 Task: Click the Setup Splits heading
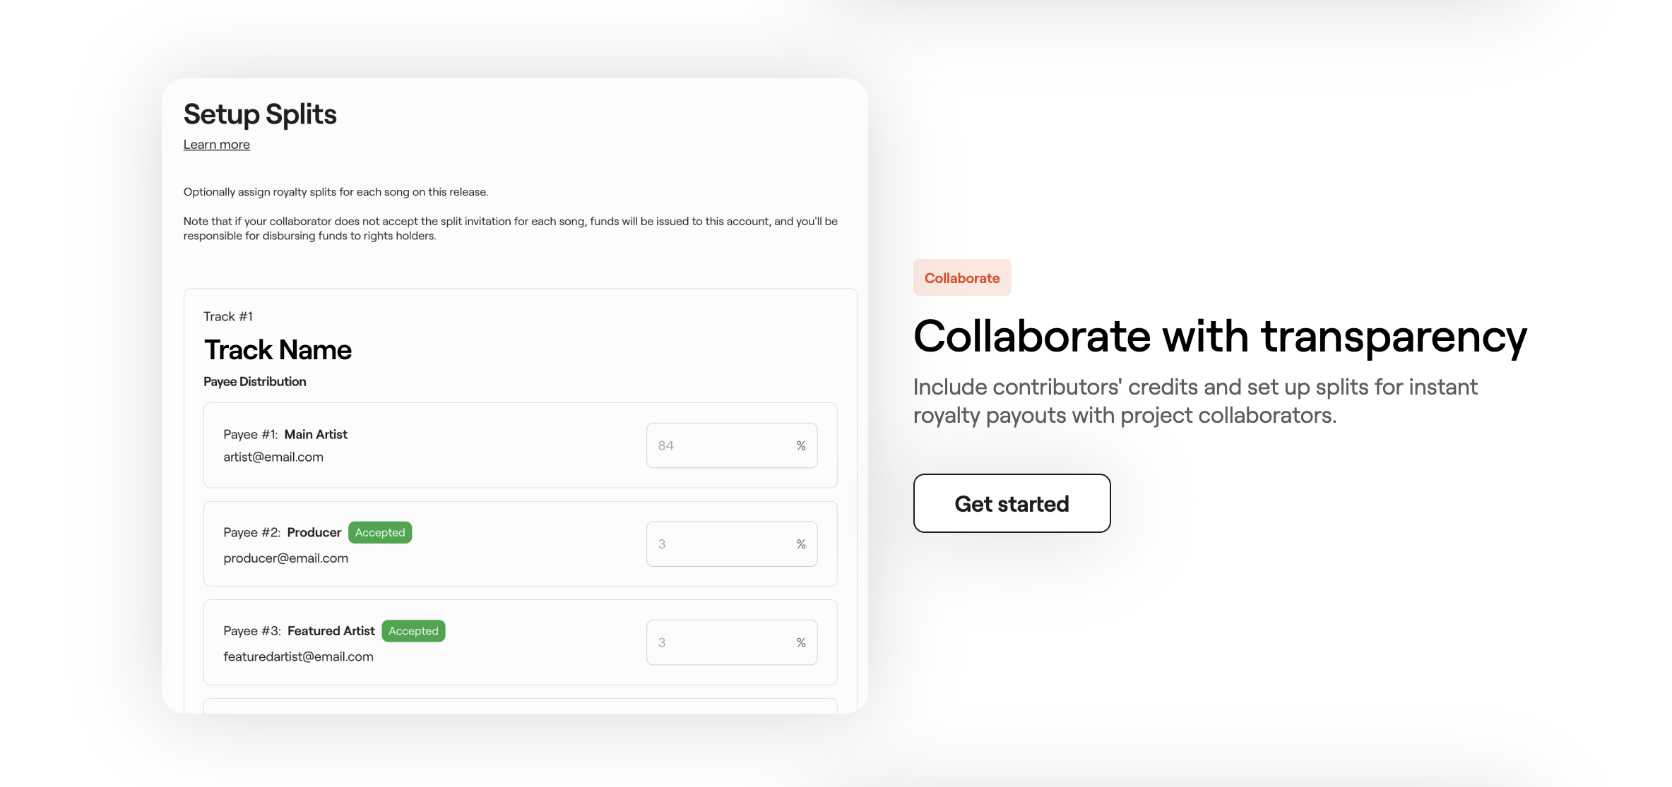(x=260, y=114)
